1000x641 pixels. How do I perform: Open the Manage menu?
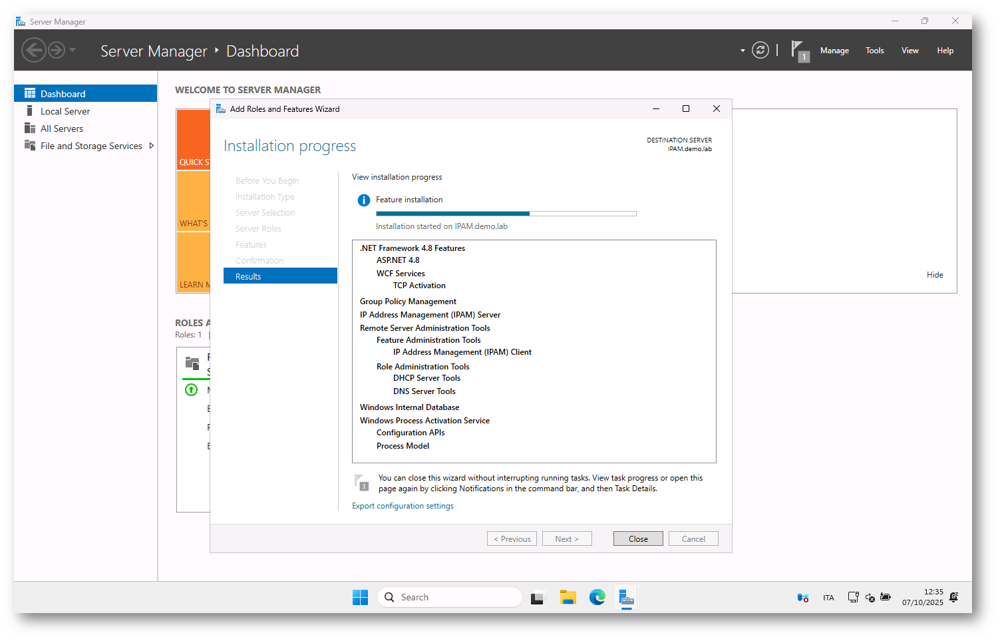834,51
